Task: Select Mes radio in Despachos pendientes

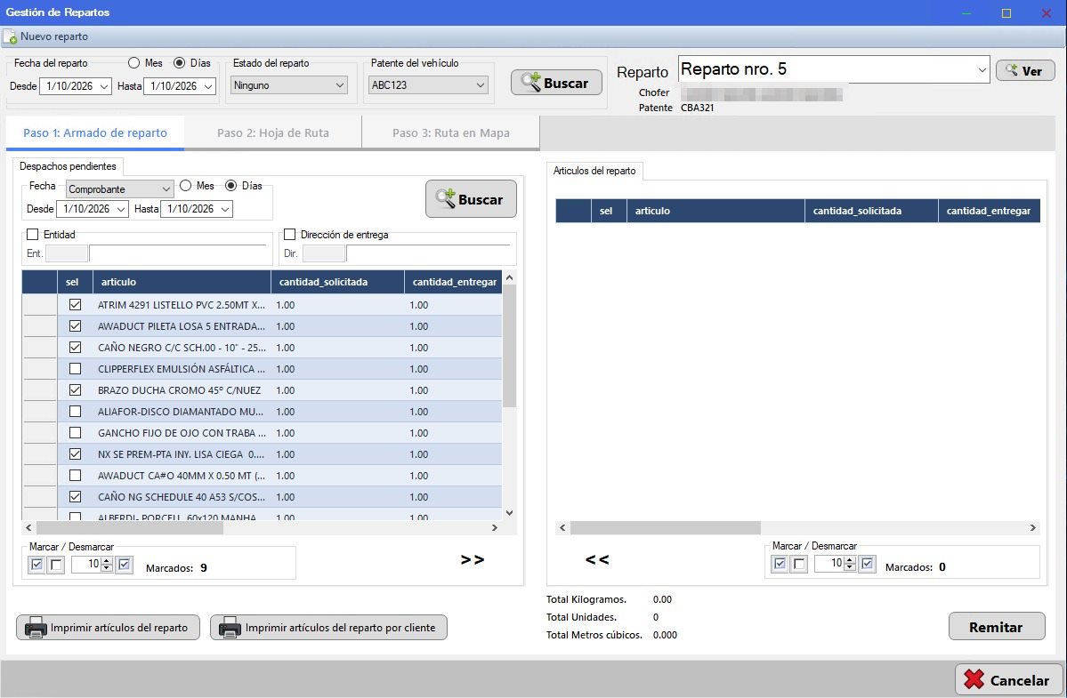Action: click(x=186, y=186)
